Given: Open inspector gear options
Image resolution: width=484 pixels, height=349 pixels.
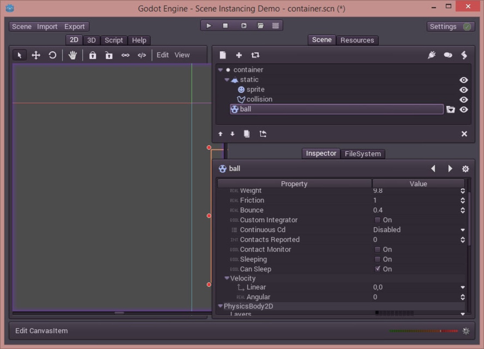Looking at the screenshot, I should point(466,169).
